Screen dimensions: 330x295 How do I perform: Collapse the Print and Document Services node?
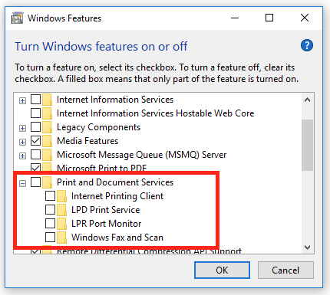[x=22, y=183]
